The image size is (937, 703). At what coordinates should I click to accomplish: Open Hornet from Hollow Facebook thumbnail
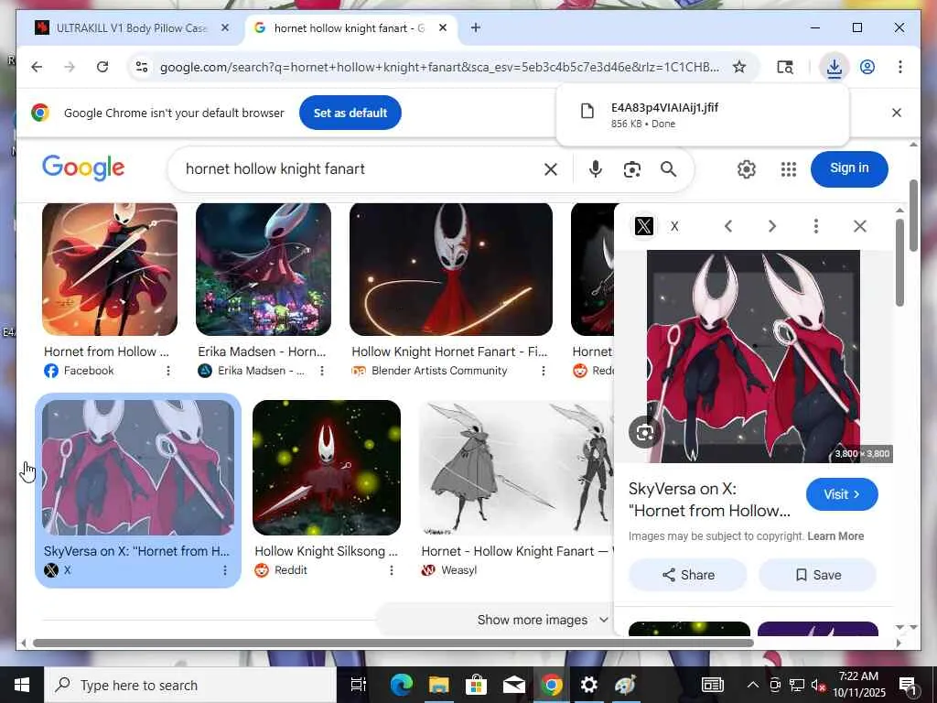(110, 270)
